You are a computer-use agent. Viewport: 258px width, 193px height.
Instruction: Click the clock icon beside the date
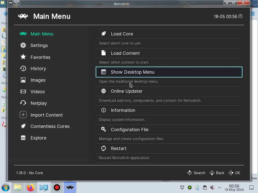pos(240,16)
